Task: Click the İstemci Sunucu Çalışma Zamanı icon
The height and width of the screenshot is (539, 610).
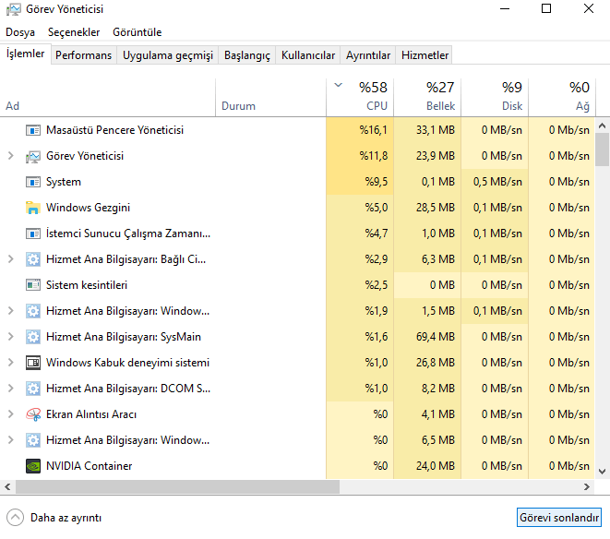Action: 33,234
